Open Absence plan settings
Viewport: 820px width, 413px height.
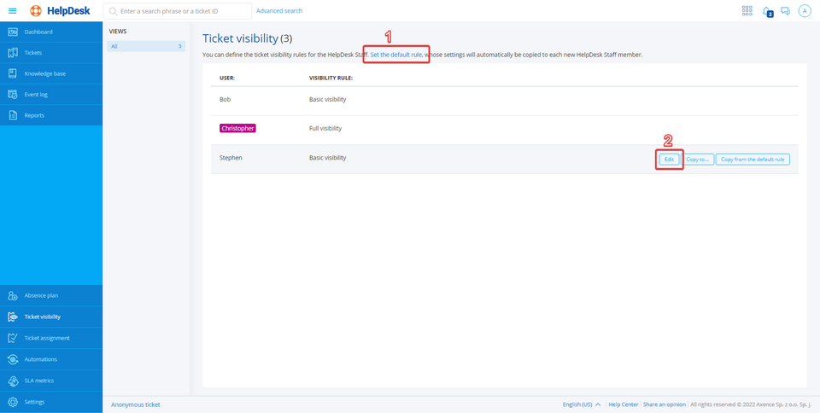click(41, 295)
